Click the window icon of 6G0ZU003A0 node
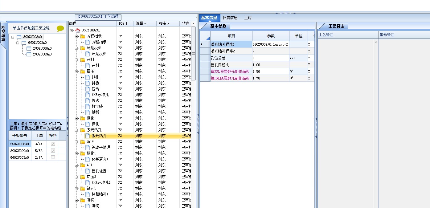 click(x=24, y=43)
